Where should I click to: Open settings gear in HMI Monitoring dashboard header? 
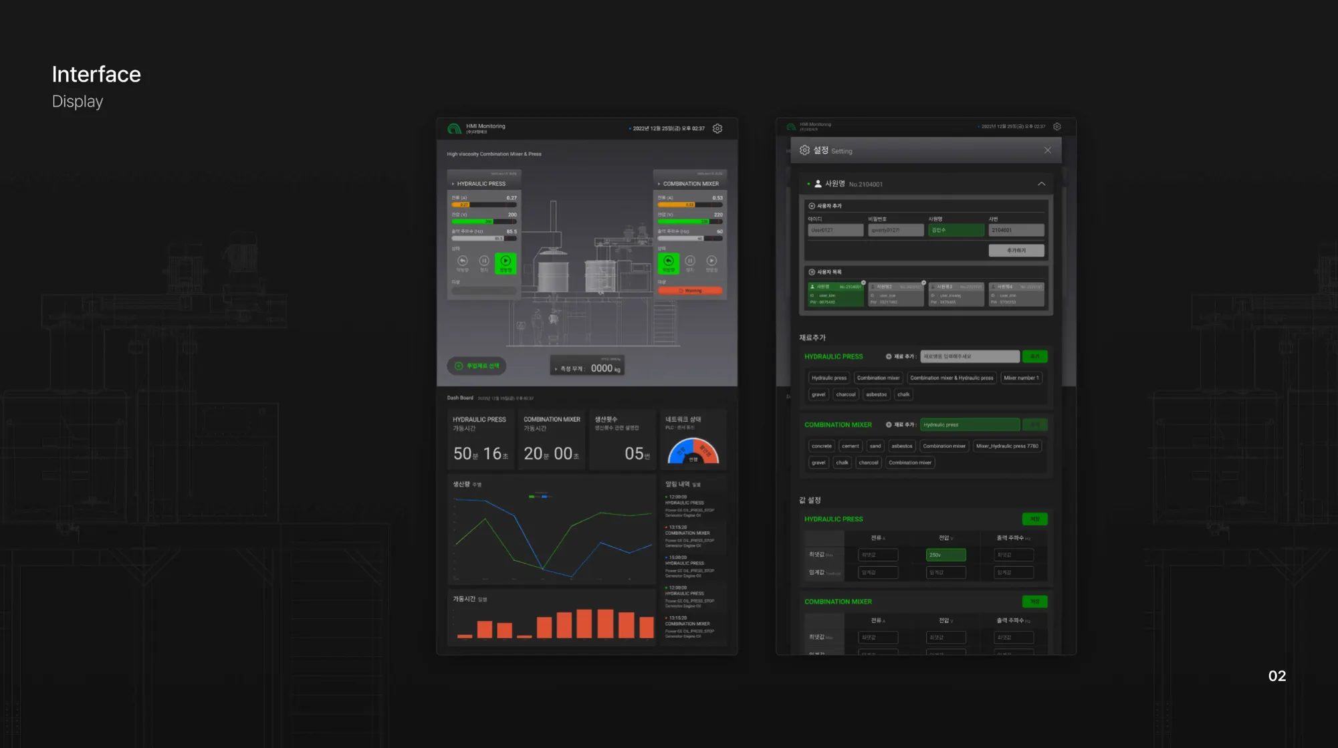(717, 128)
